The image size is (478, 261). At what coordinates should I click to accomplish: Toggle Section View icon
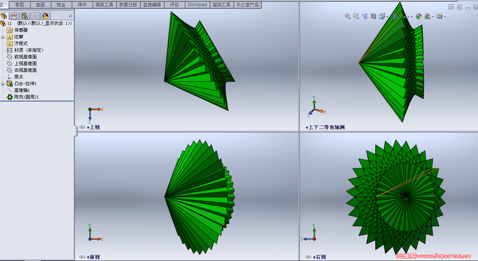[373, 16]
